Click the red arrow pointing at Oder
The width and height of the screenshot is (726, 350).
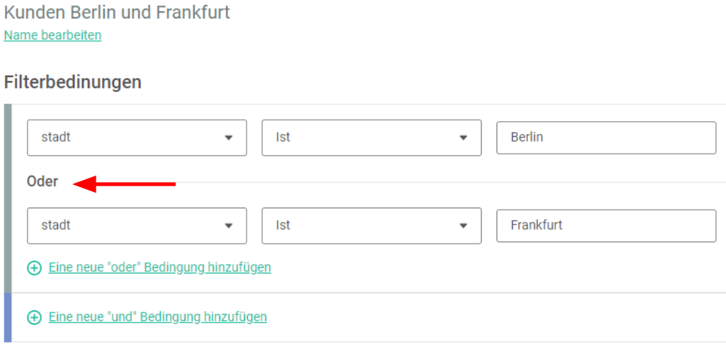coord(124,184)
